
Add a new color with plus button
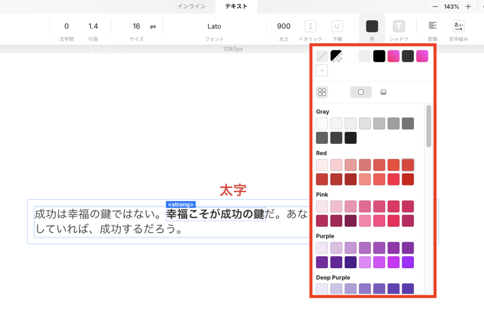[x=322, y=70]
